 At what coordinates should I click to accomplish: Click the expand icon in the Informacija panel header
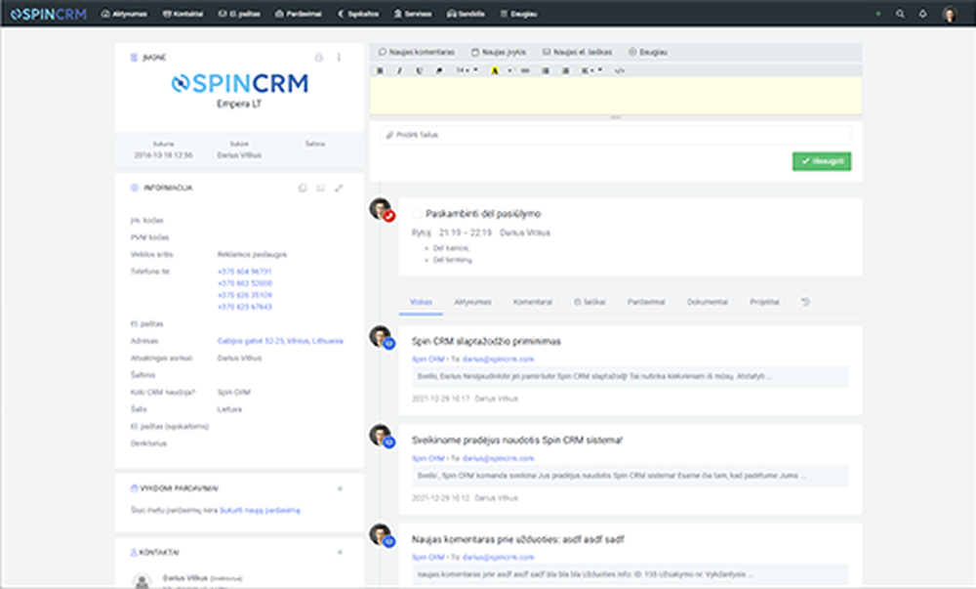point(339,188)
